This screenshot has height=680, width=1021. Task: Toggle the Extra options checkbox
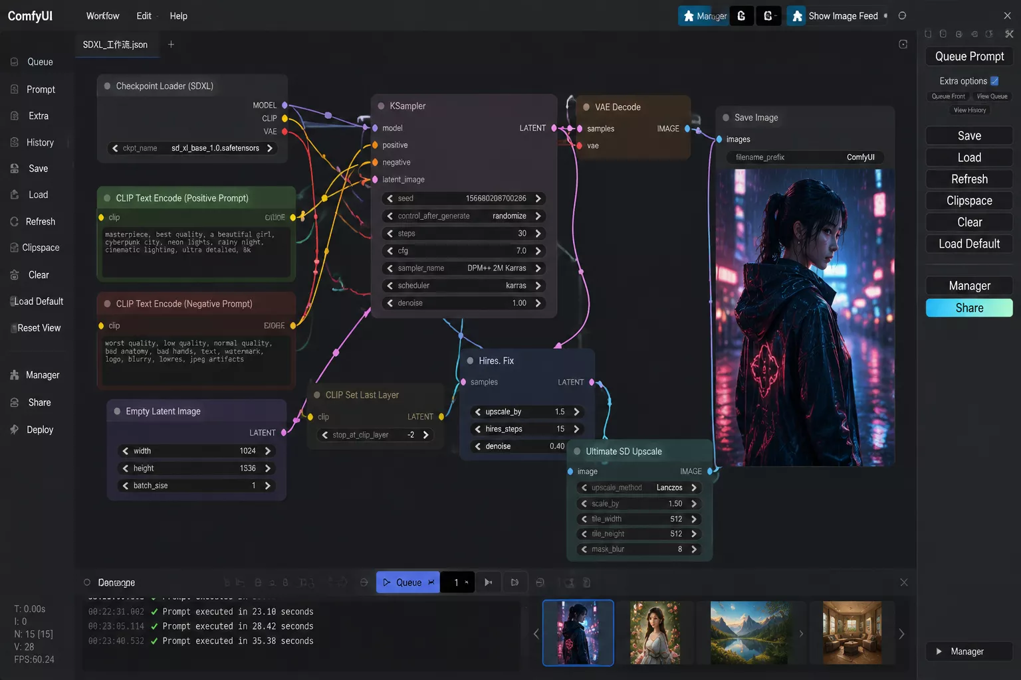pos(994,81)
